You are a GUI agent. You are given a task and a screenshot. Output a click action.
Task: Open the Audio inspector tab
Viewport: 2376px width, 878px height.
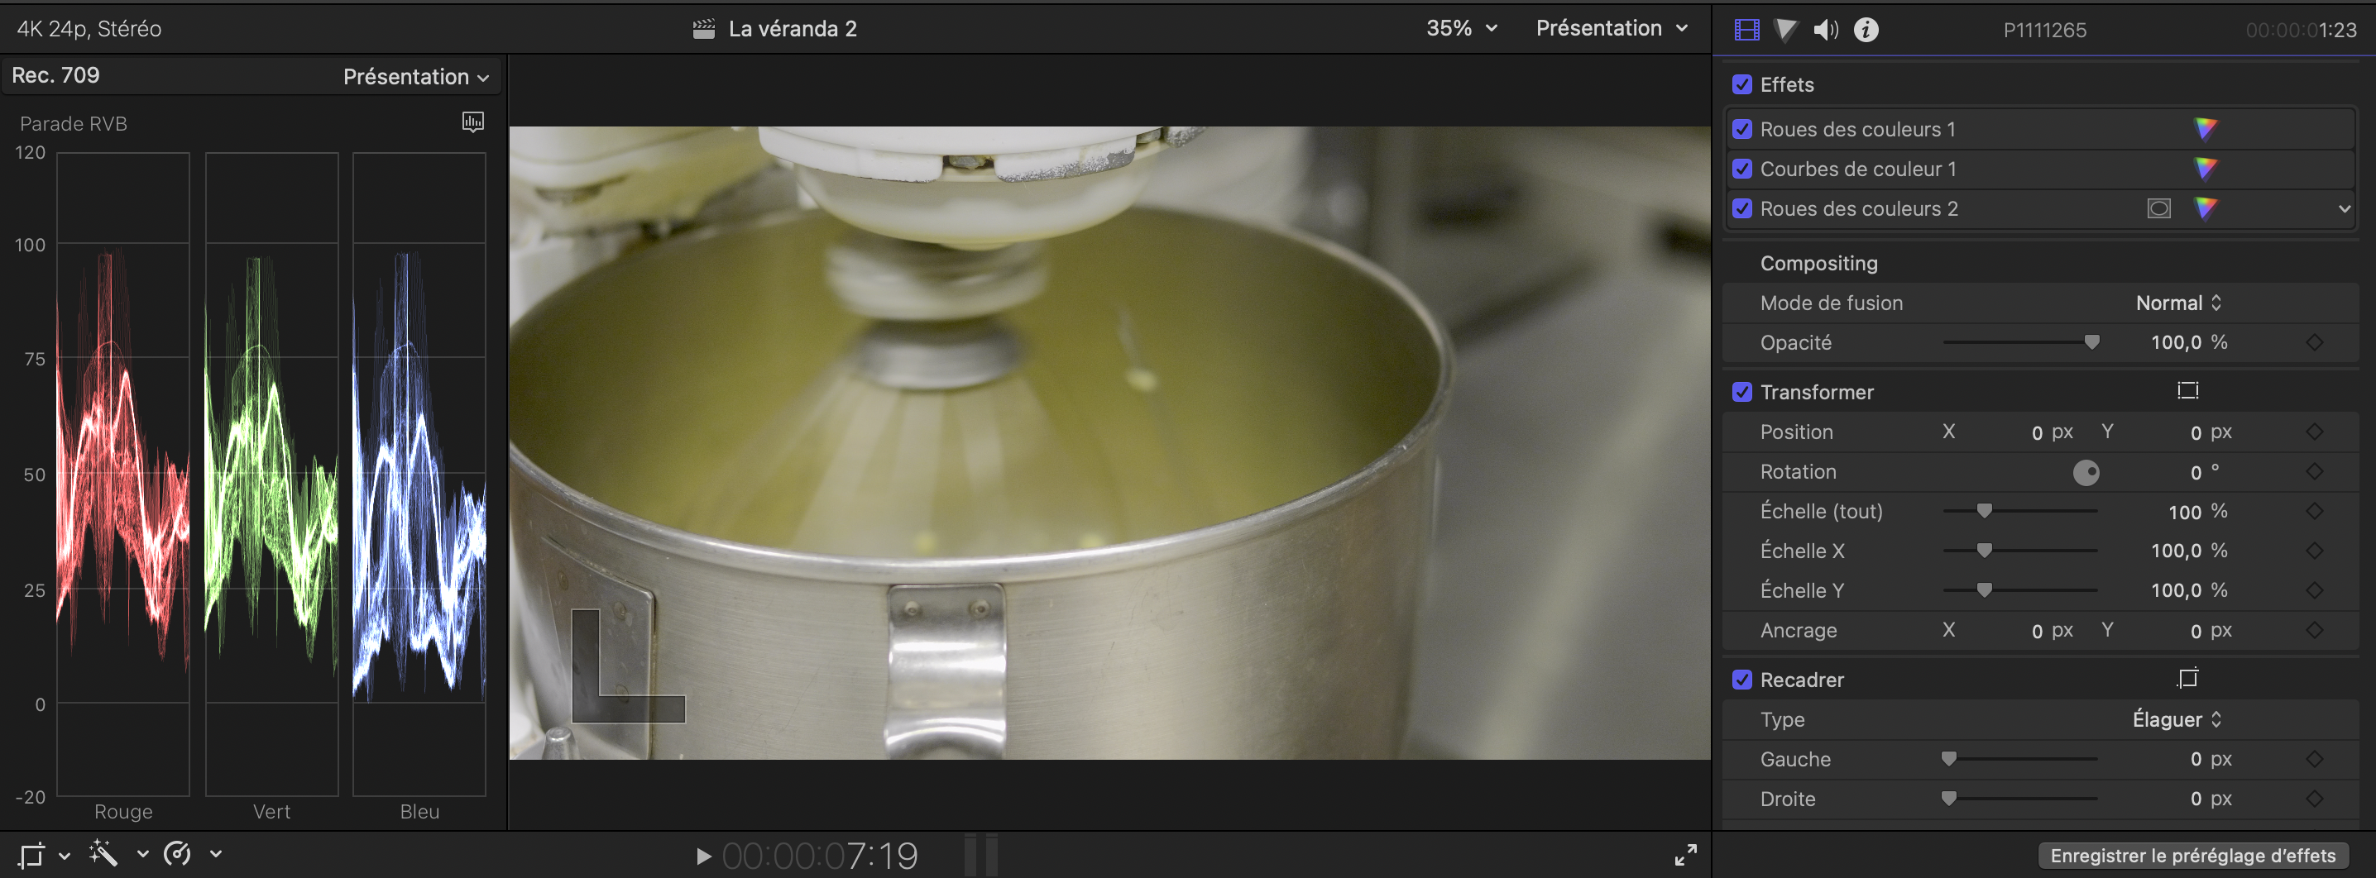(1825, 30)
